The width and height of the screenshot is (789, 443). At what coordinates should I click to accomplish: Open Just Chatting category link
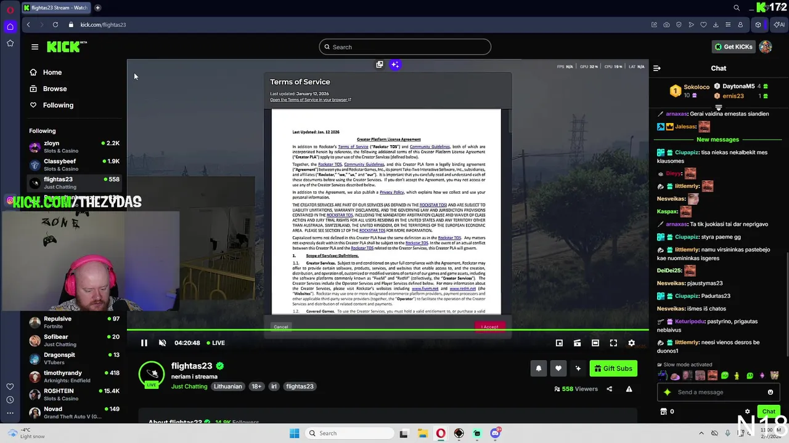tap(189, 386)
